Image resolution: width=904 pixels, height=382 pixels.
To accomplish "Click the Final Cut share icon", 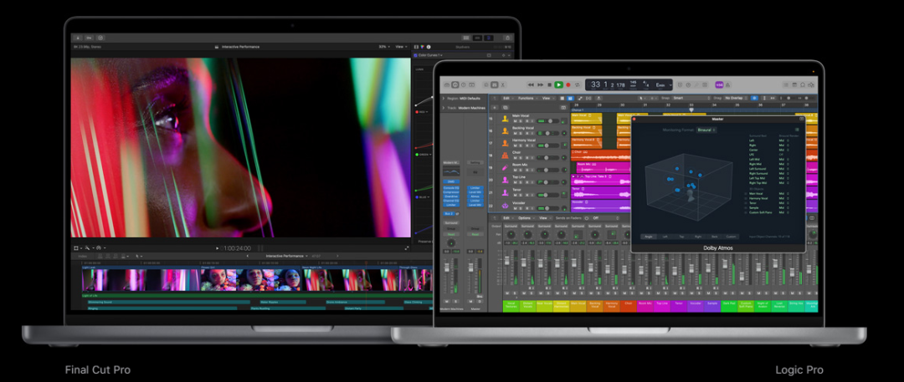I will (507, 38).
